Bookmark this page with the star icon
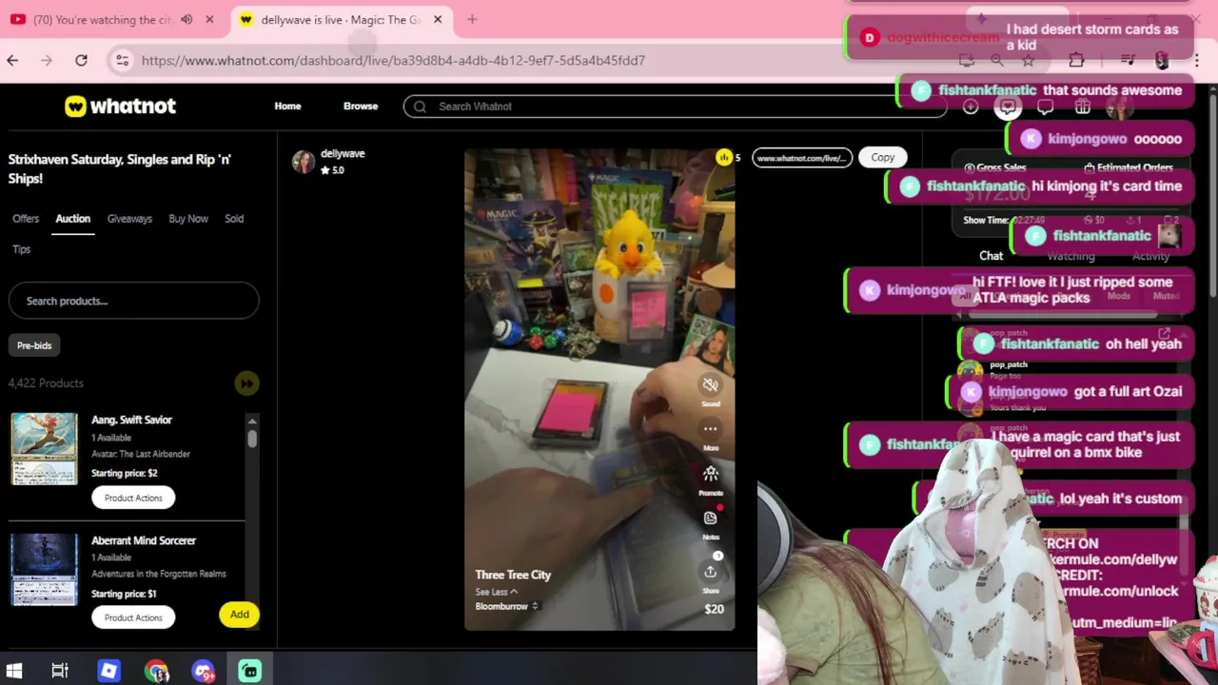 pos(1028,60)
